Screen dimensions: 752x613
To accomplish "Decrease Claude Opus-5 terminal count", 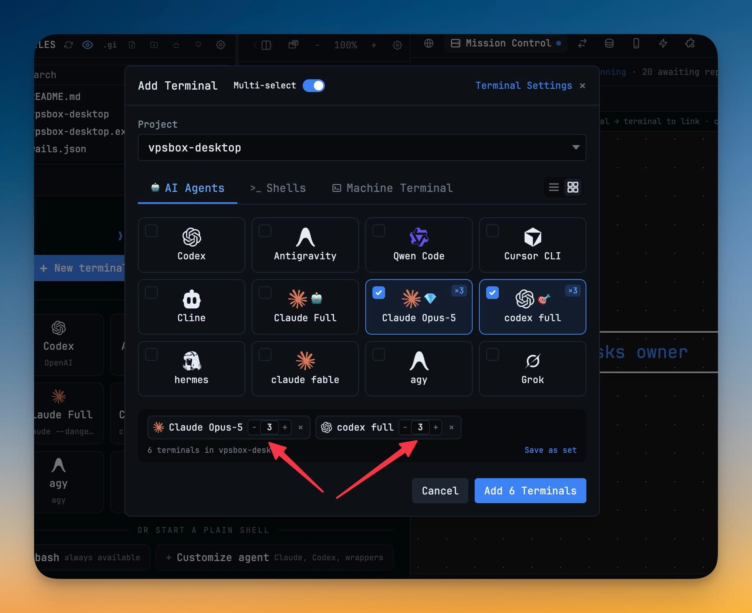I will click(254, 427).
